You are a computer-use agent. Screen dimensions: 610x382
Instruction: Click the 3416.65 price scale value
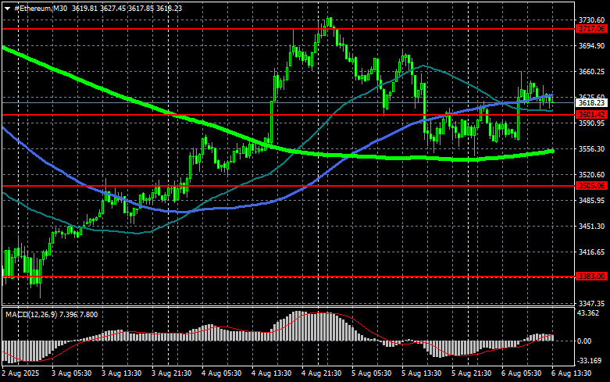click(x=592, y=252)
